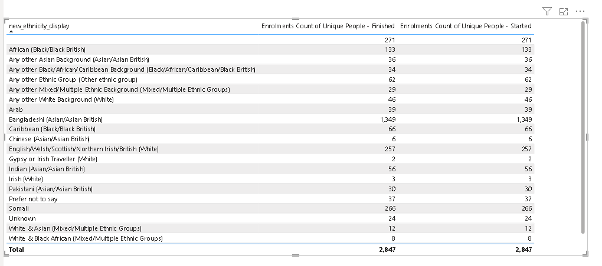Sort by Enrolments Count of Unique People - Started header
602x266 pixels.
click(466, 26)
